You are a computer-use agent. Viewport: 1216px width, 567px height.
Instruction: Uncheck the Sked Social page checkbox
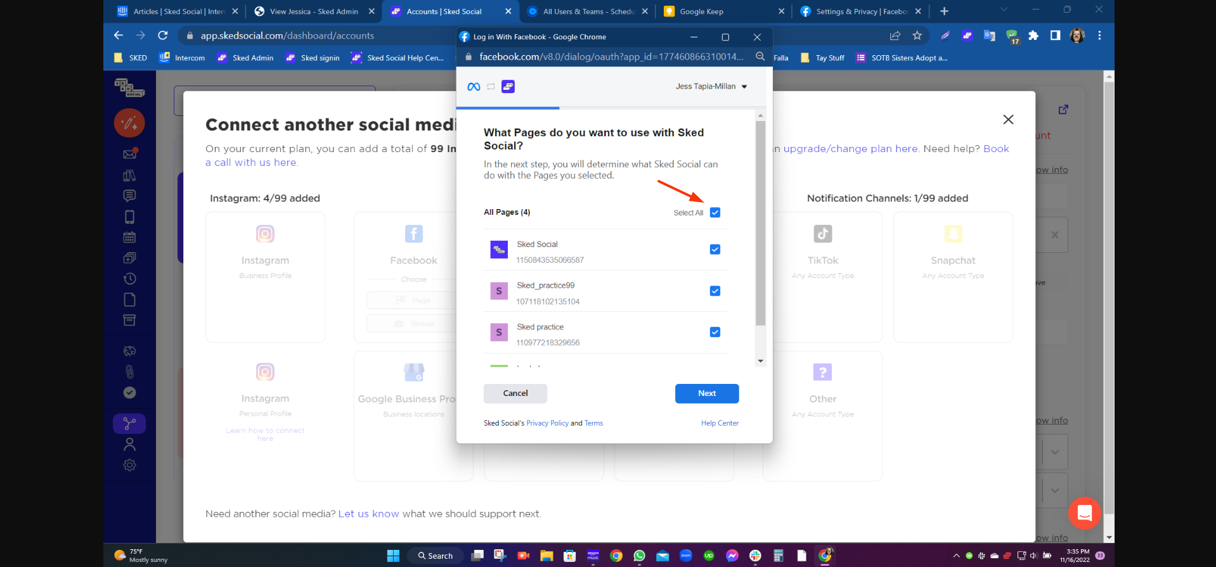pyautogui.click(x=715, y=250)
